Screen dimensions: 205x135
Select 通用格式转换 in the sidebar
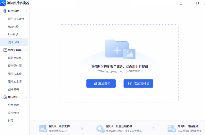[16, 19]
